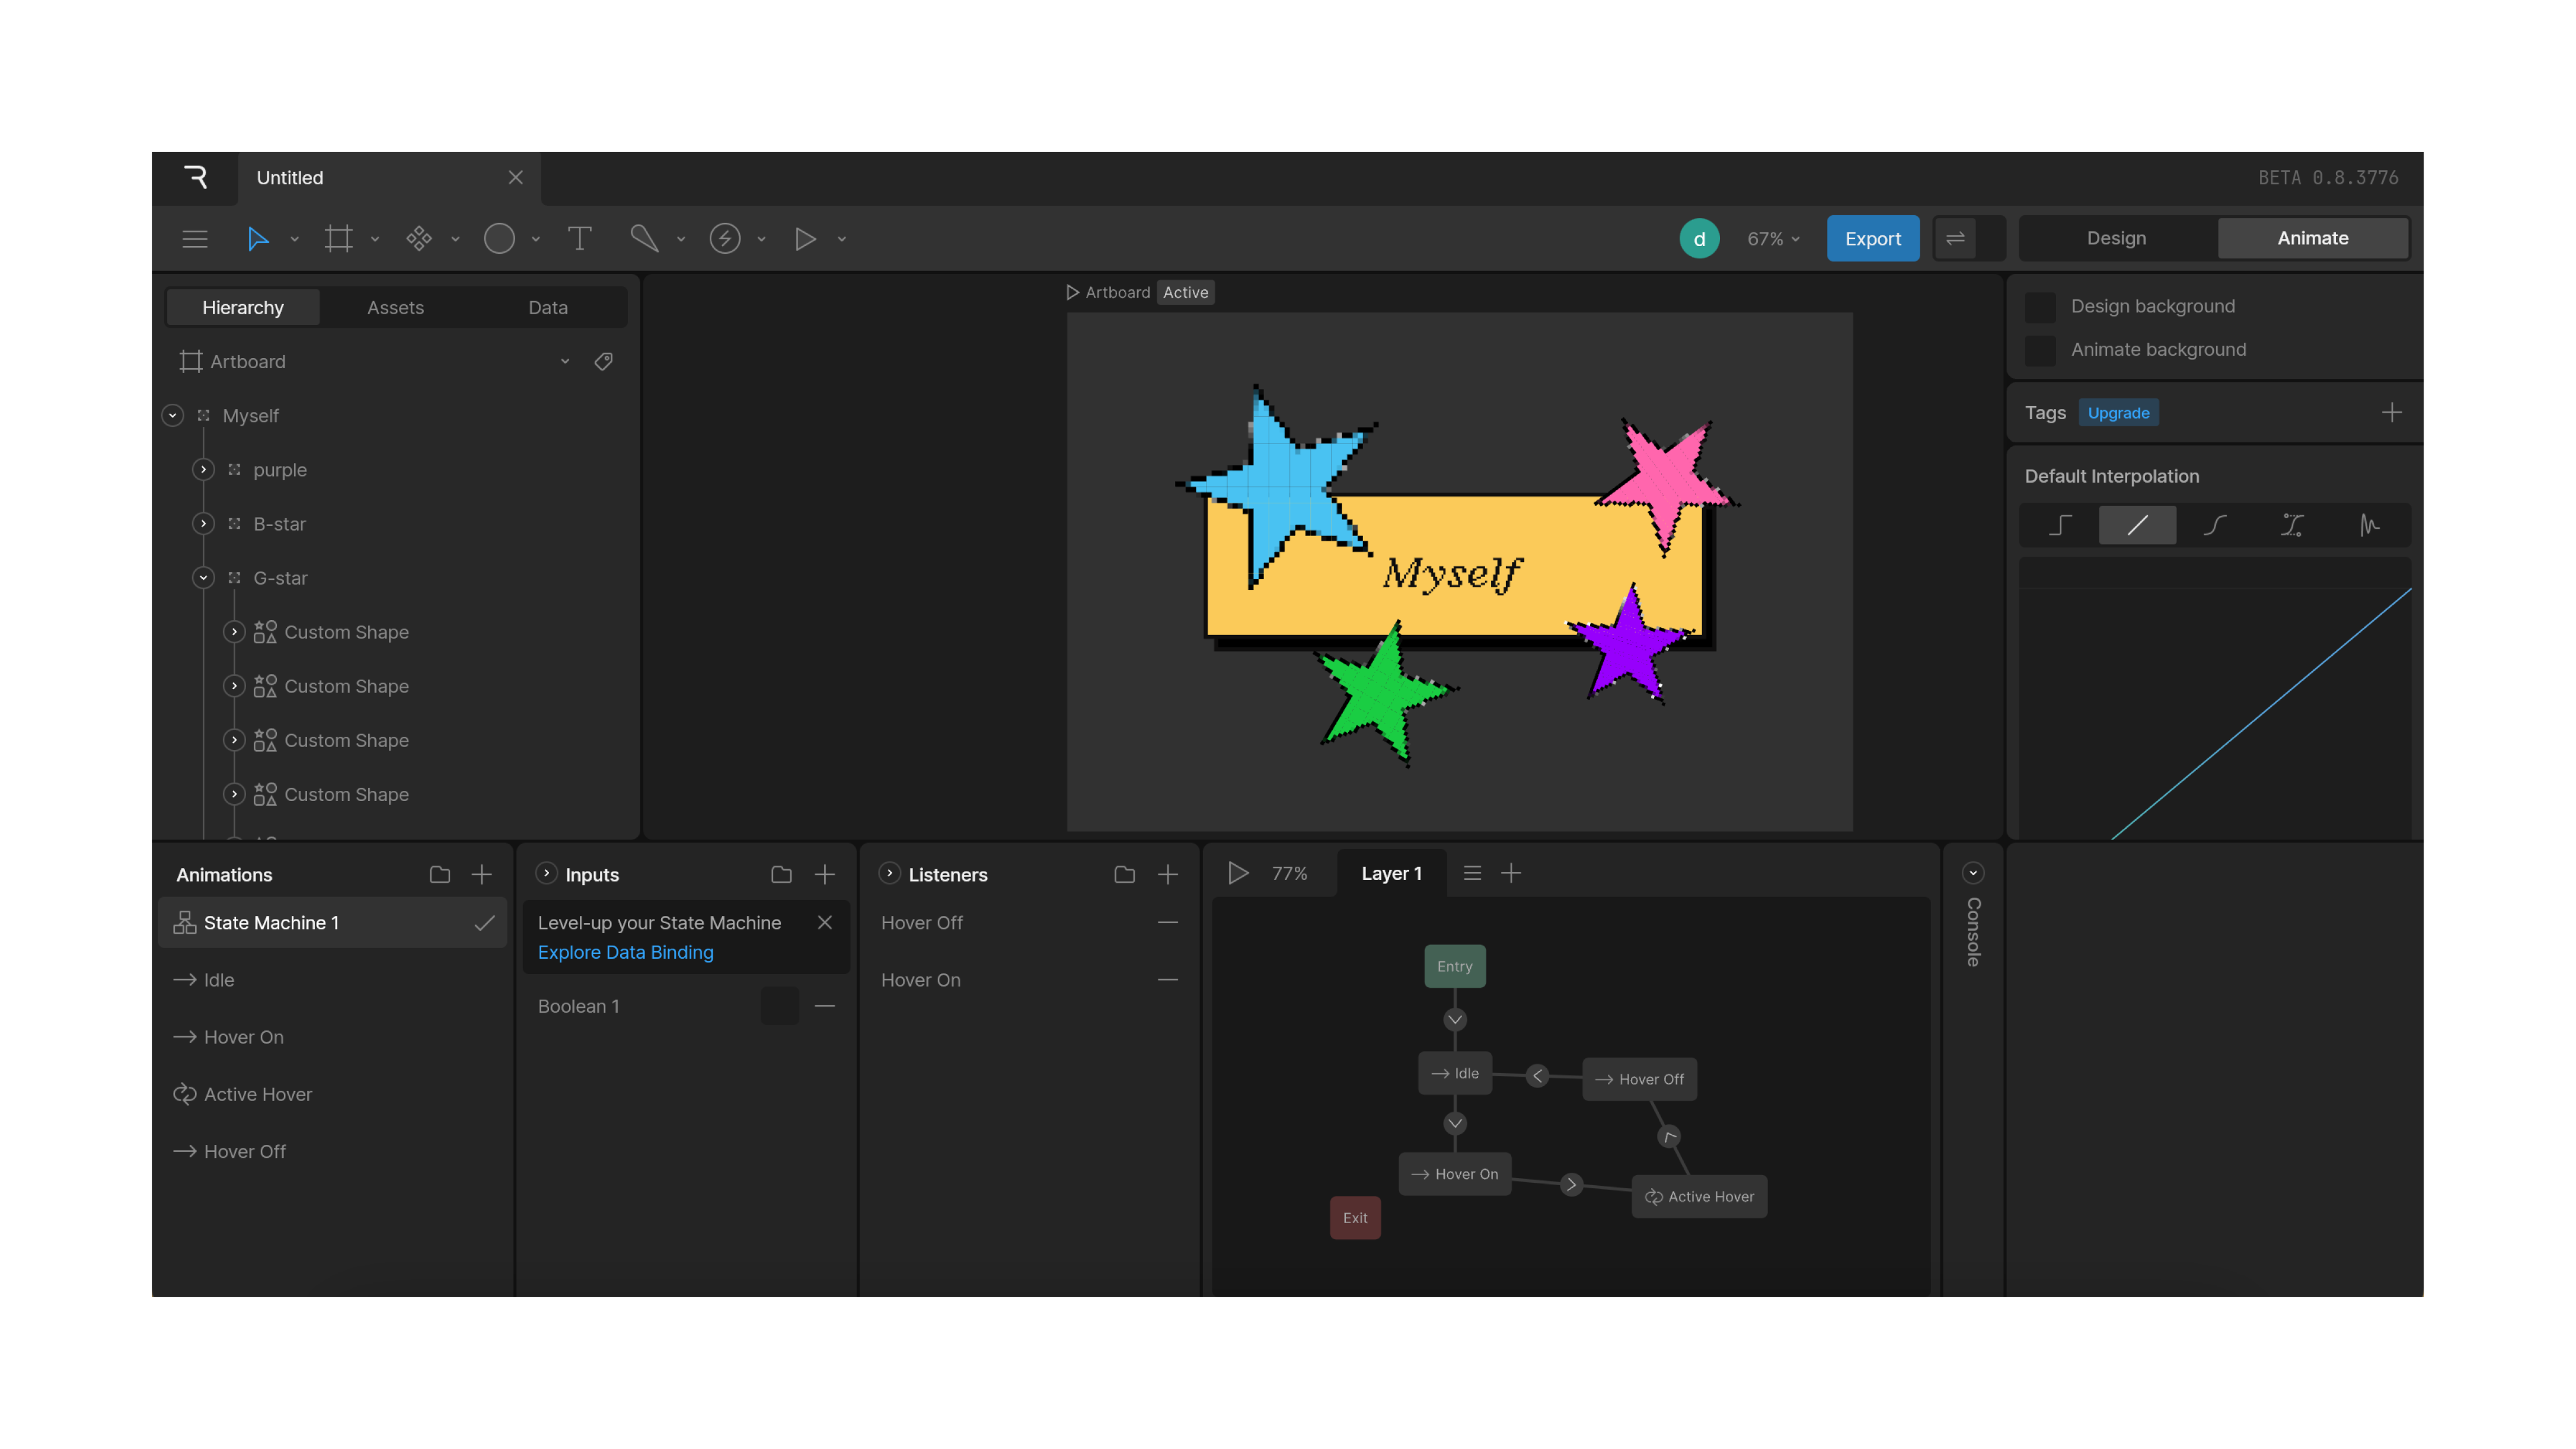Viewport: 2576px width, 1449px height.
Task: Collapse the Myself group
Action: tap(173, 415)
